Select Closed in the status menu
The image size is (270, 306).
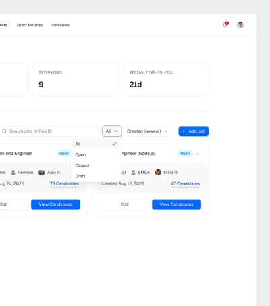pos(96,165)
